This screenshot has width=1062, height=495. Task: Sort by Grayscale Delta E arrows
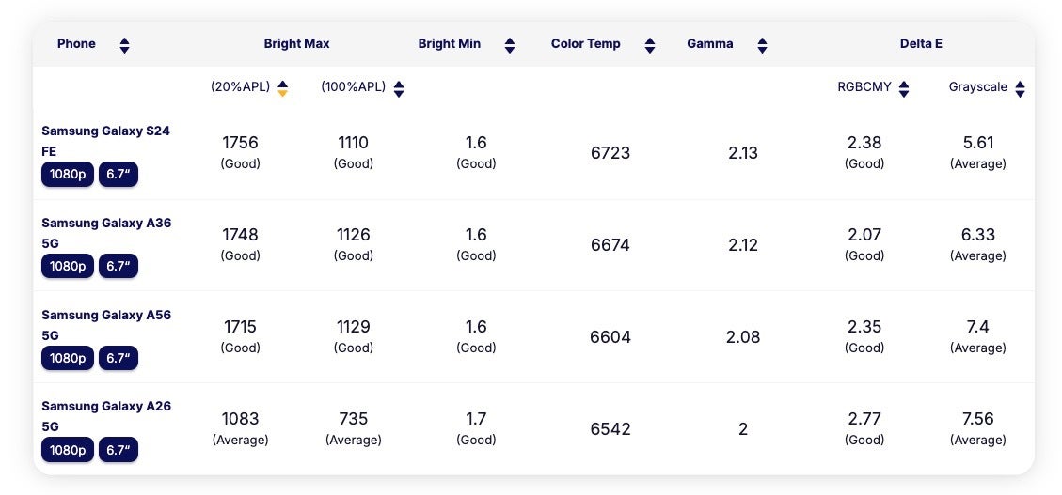(1020, 88)
